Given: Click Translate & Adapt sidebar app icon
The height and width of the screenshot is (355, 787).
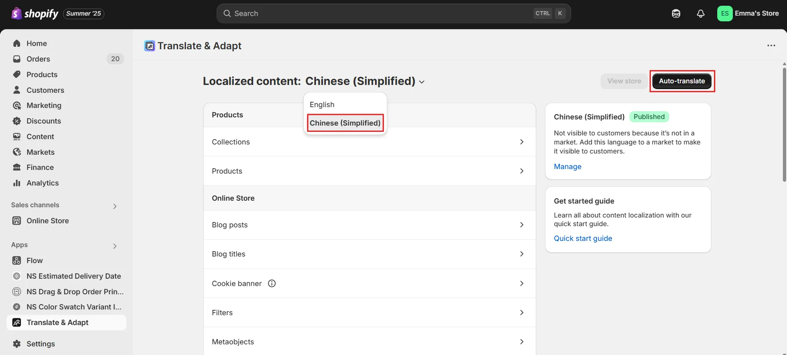Looking at the screenshot, I should click(17, 323).
